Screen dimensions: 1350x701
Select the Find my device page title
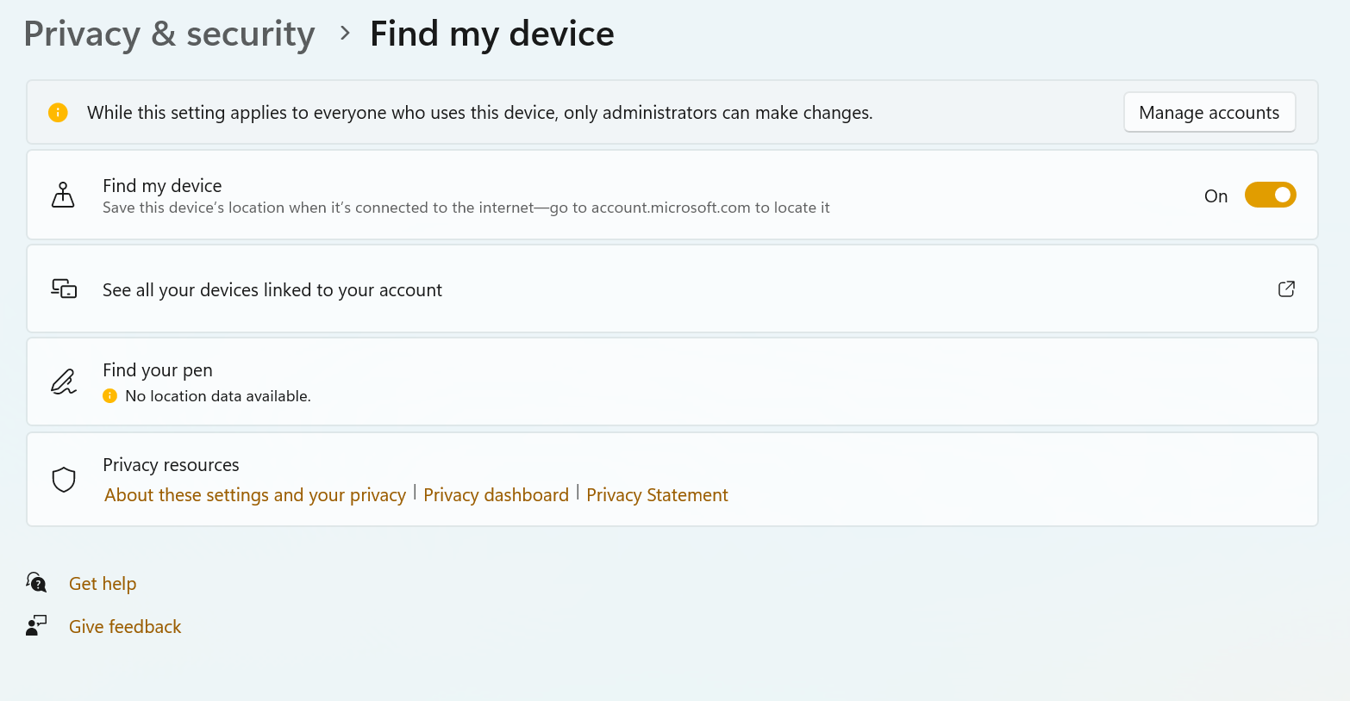coord(491,33)
